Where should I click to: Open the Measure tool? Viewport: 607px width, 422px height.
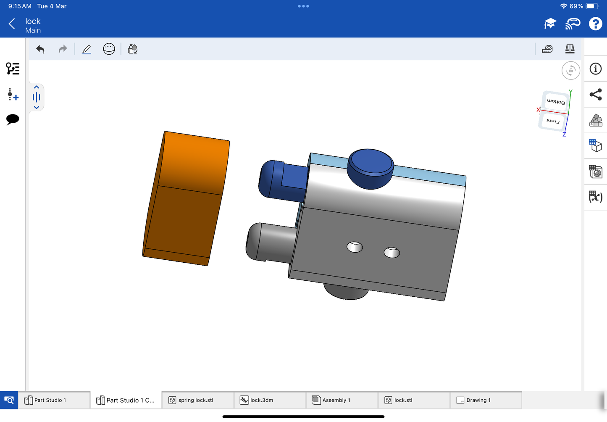(547, 49)
